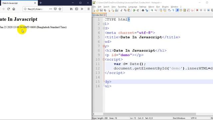This screenshot has width=213, height=120.
Task: Undo last edit with green Undo arrow
Action: click(x=134, y=10)
